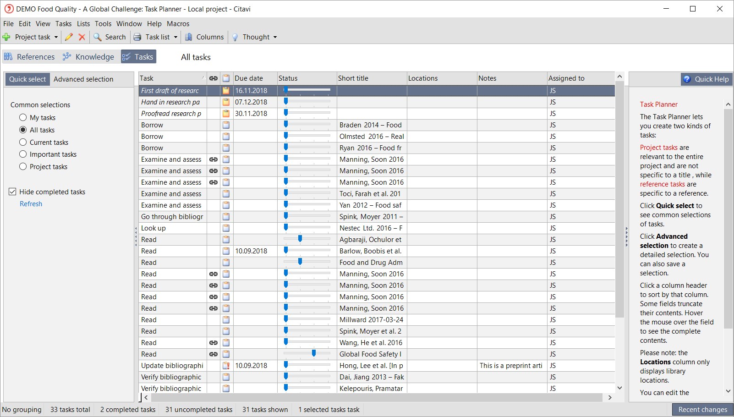
Task: Click clipboard icon in Kelepouris row
Action: [226, 389]
